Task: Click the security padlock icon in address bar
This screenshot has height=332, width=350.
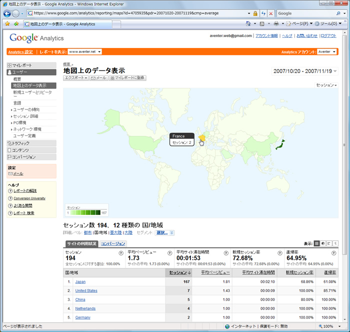Action: 255,13
